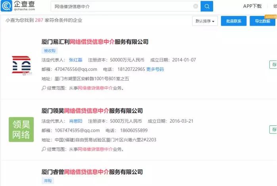
Task: Click the blue search magnifier button
Action: [x=207, y=6]
